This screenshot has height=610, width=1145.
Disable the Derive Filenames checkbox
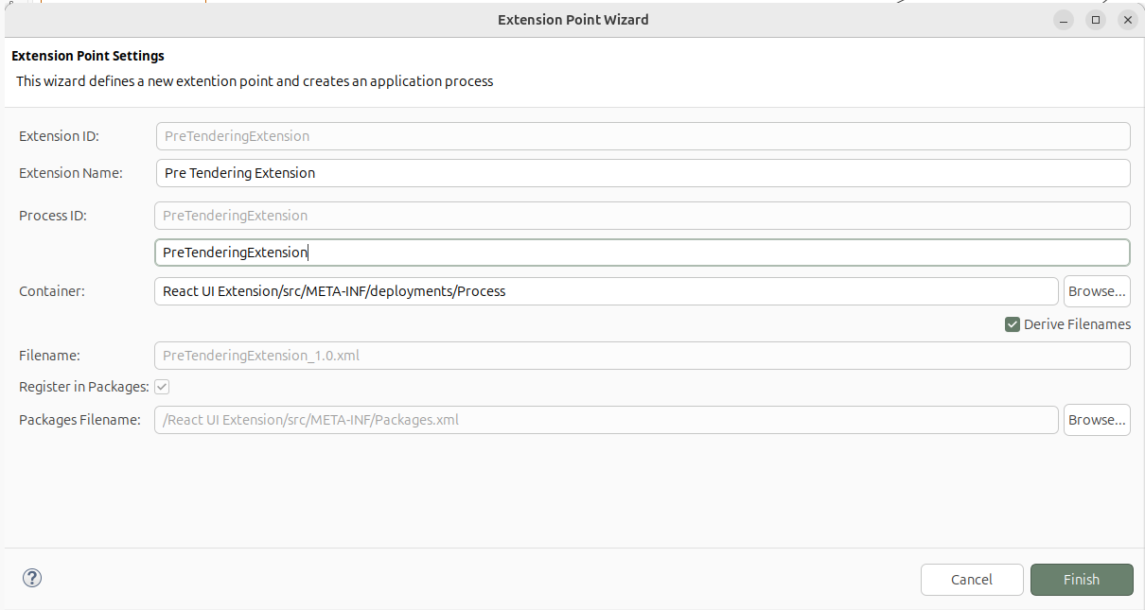(x=1012, y=323)
